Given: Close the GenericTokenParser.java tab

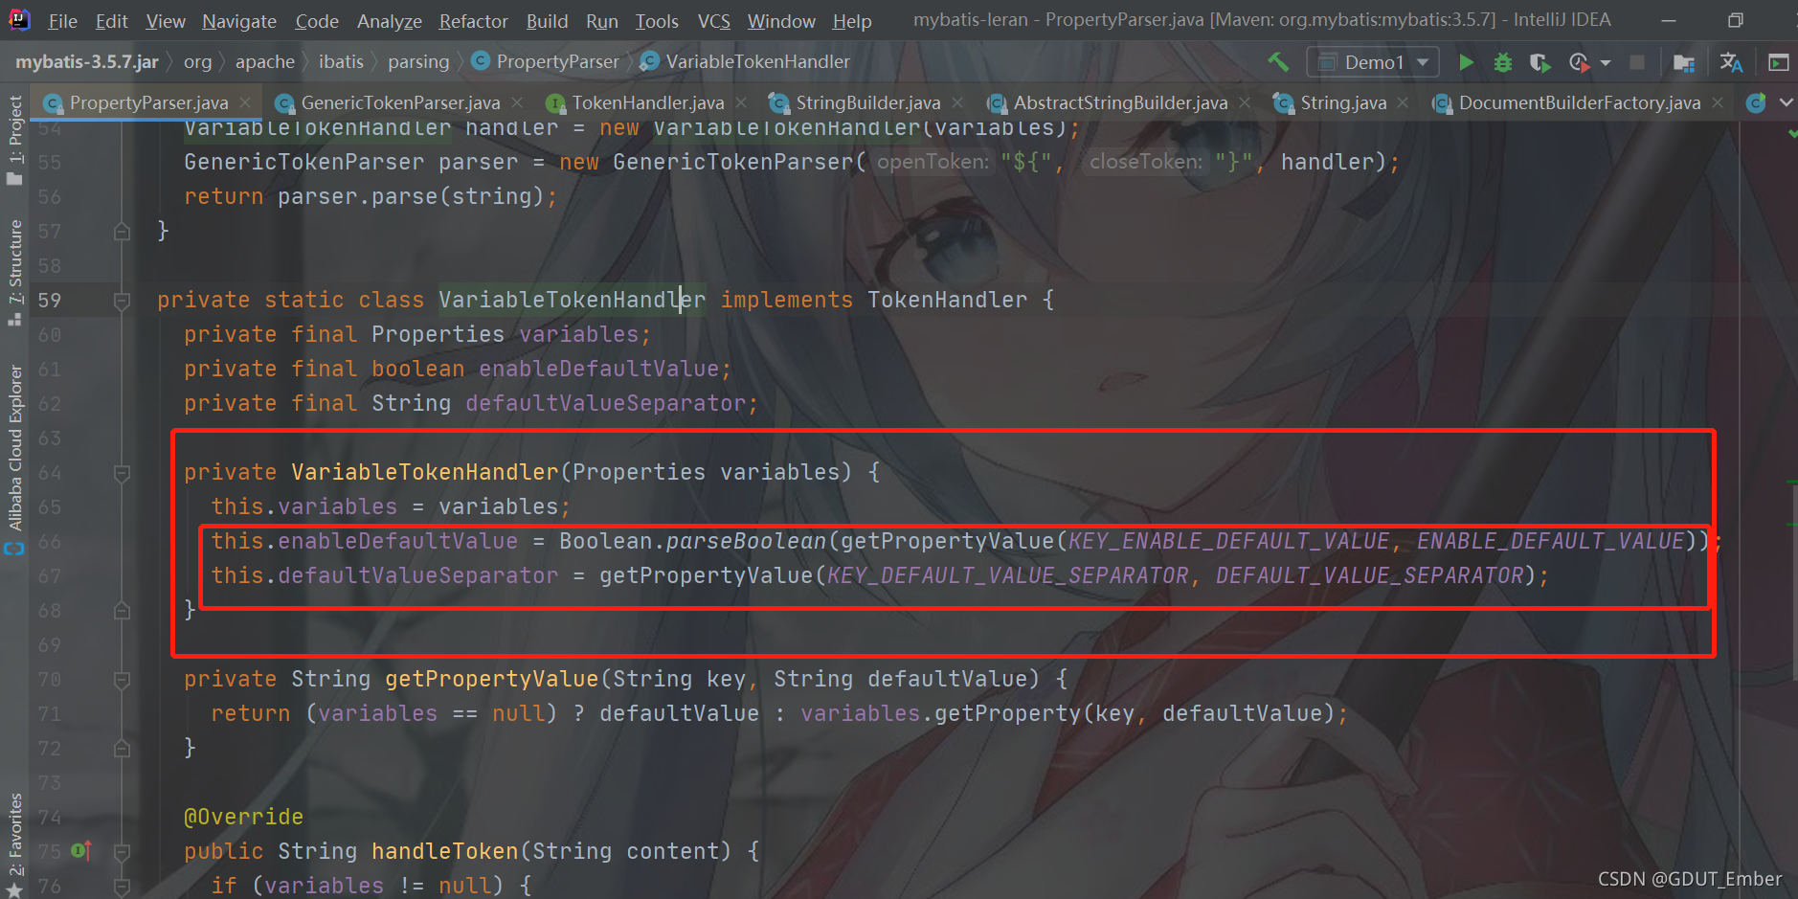Looking at the screenshot, I should coord(517,101).
